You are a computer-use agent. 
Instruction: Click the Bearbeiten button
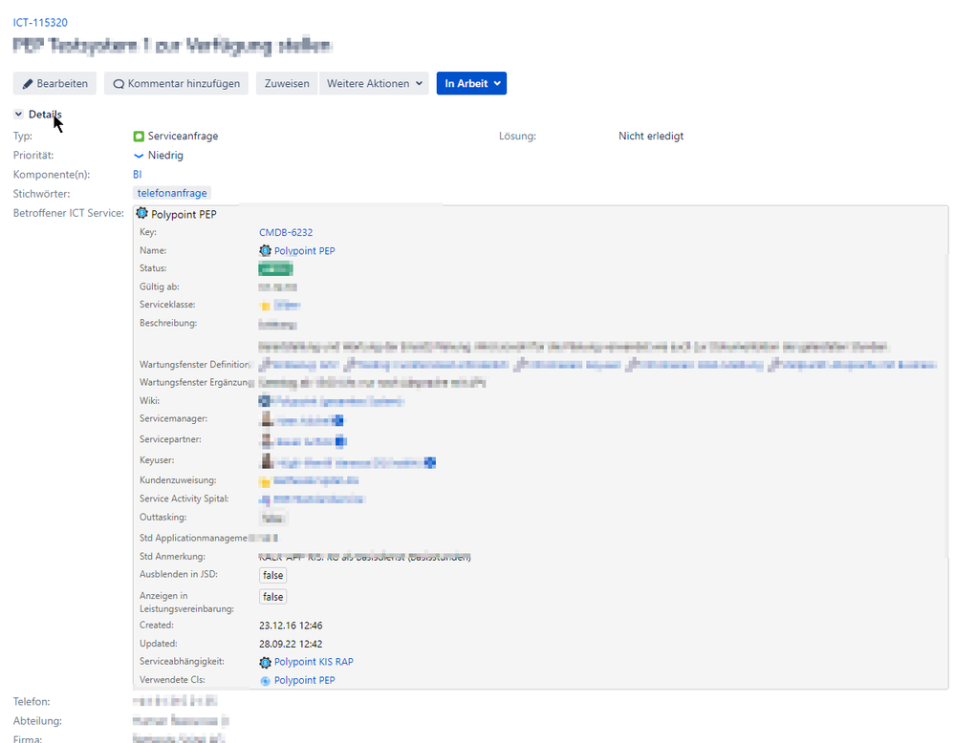[54, 83]
